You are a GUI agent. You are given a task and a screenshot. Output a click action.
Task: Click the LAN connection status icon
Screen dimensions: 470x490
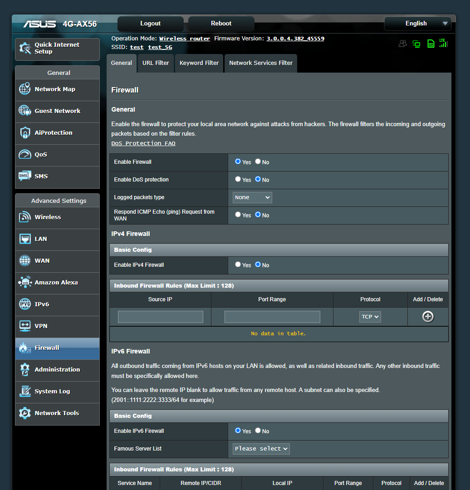tap(416, 44)
